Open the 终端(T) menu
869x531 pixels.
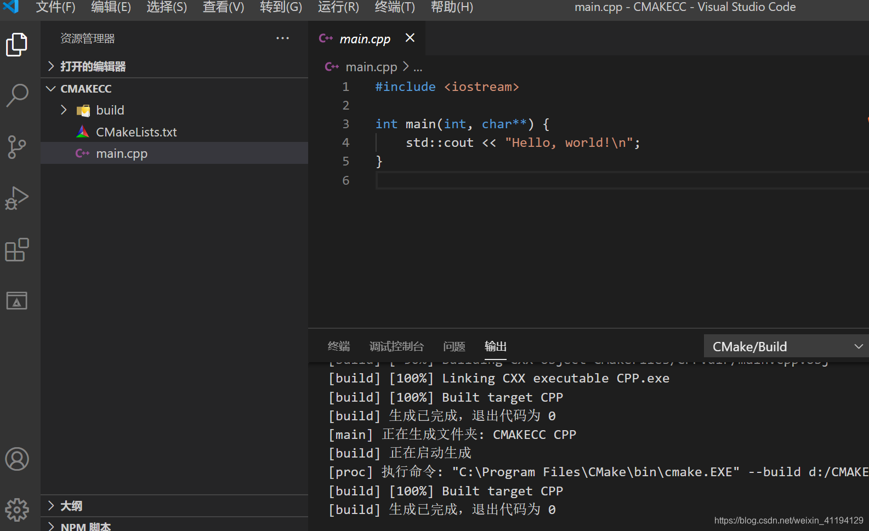click(395, 7)
